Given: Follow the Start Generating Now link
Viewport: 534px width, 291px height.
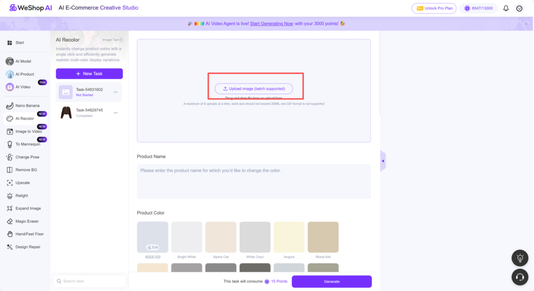Looking at the screenshot, I should coord(271,23).
